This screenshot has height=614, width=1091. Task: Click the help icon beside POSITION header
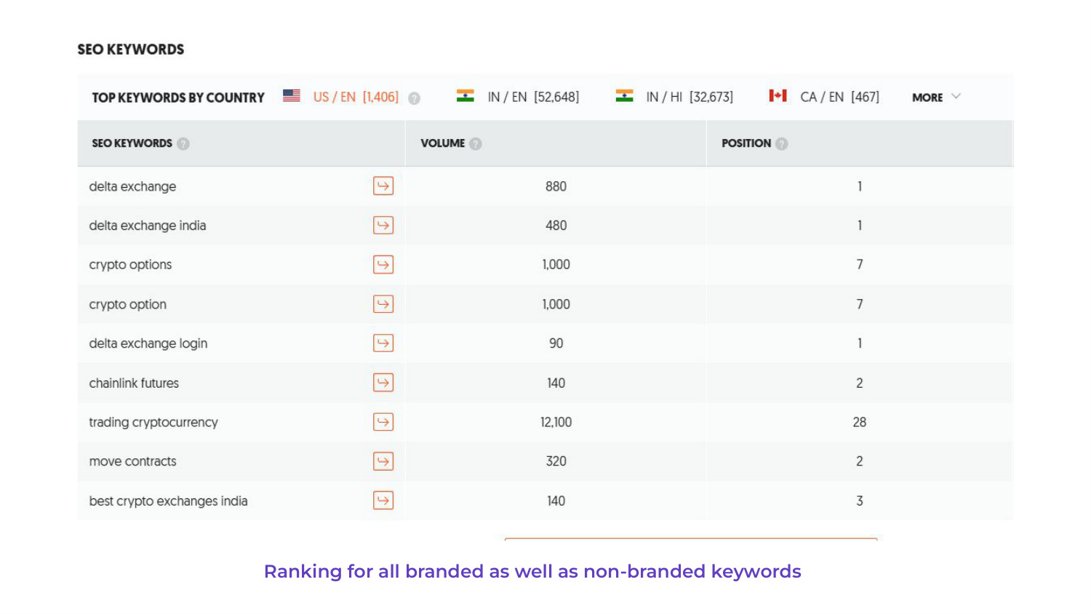[780, 143]
